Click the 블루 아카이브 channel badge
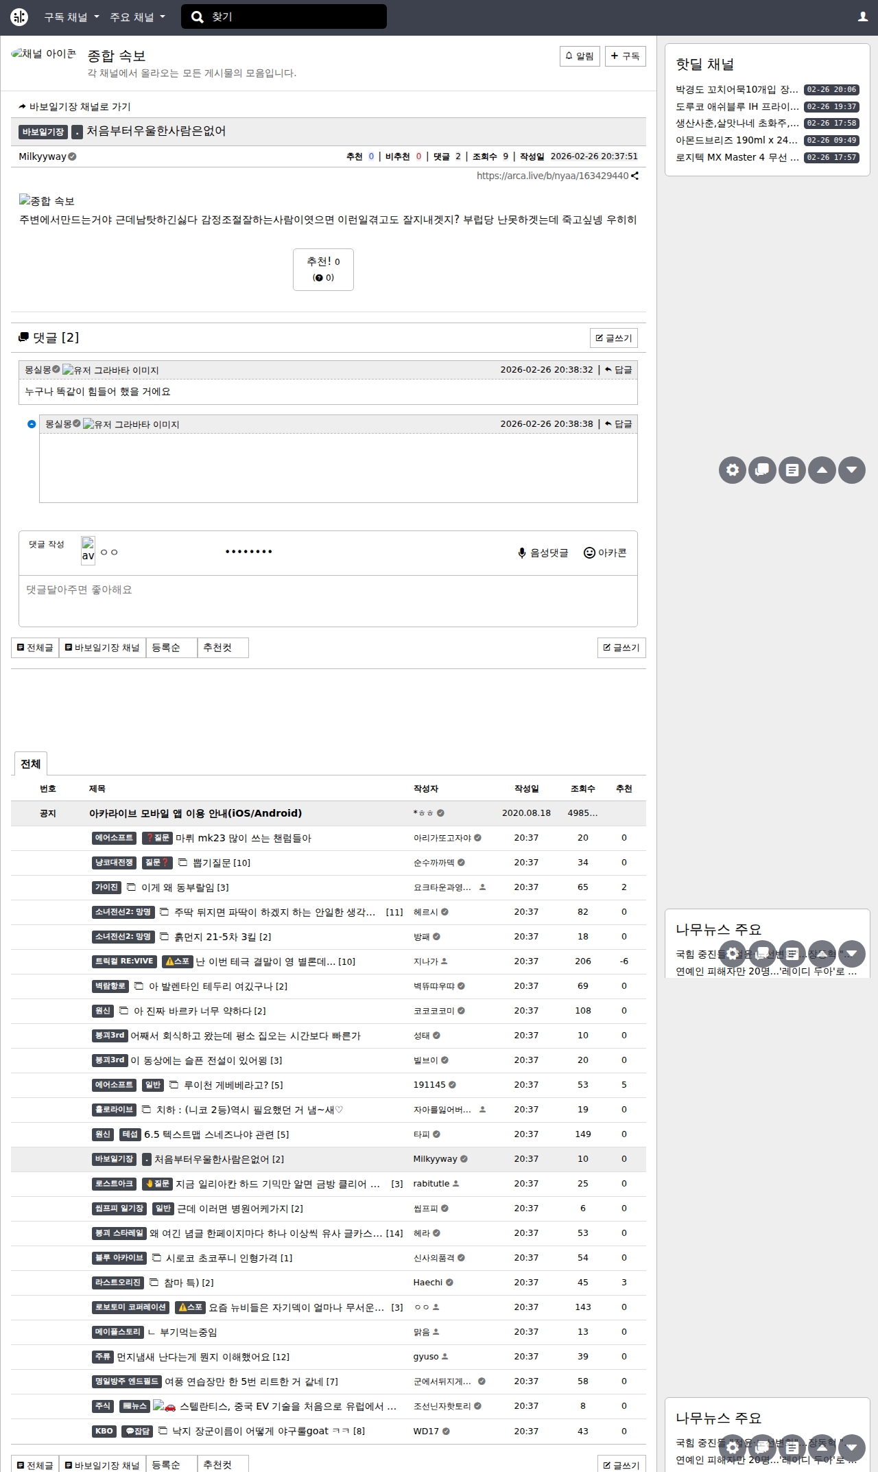Screen dimensions: 878x1472 click(119, 1258)
